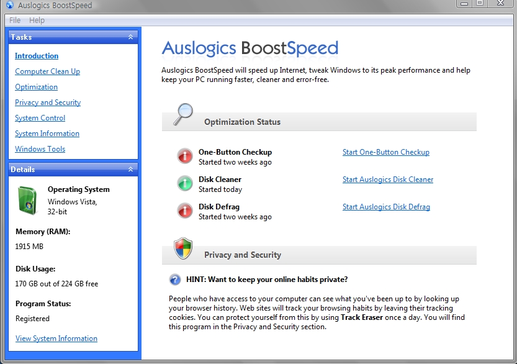Viewport: 517px width, 364px height.
Task: Open the Optimization task
Action: coord(36,87)
